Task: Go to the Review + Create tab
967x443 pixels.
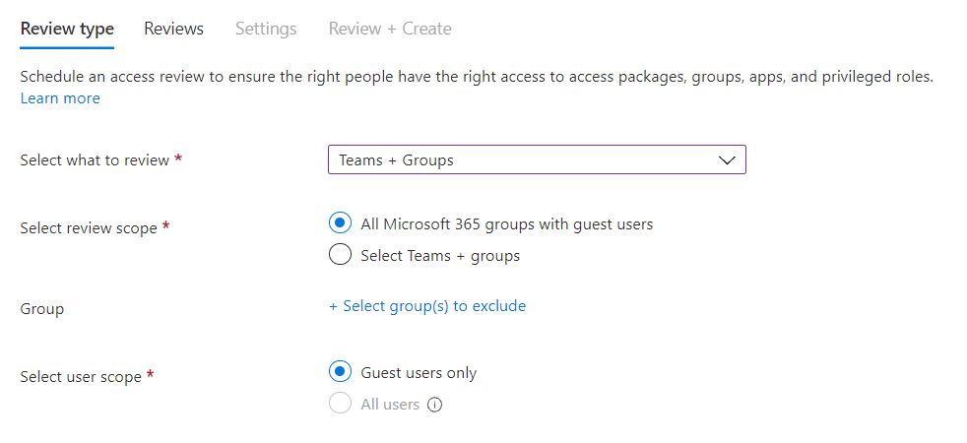Action: point(390,29)
